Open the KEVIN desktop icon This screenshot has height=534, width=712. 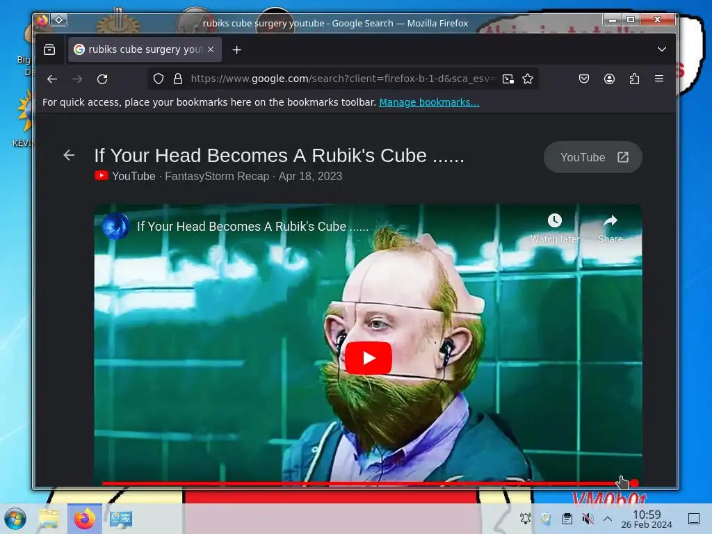pos(24,118)
